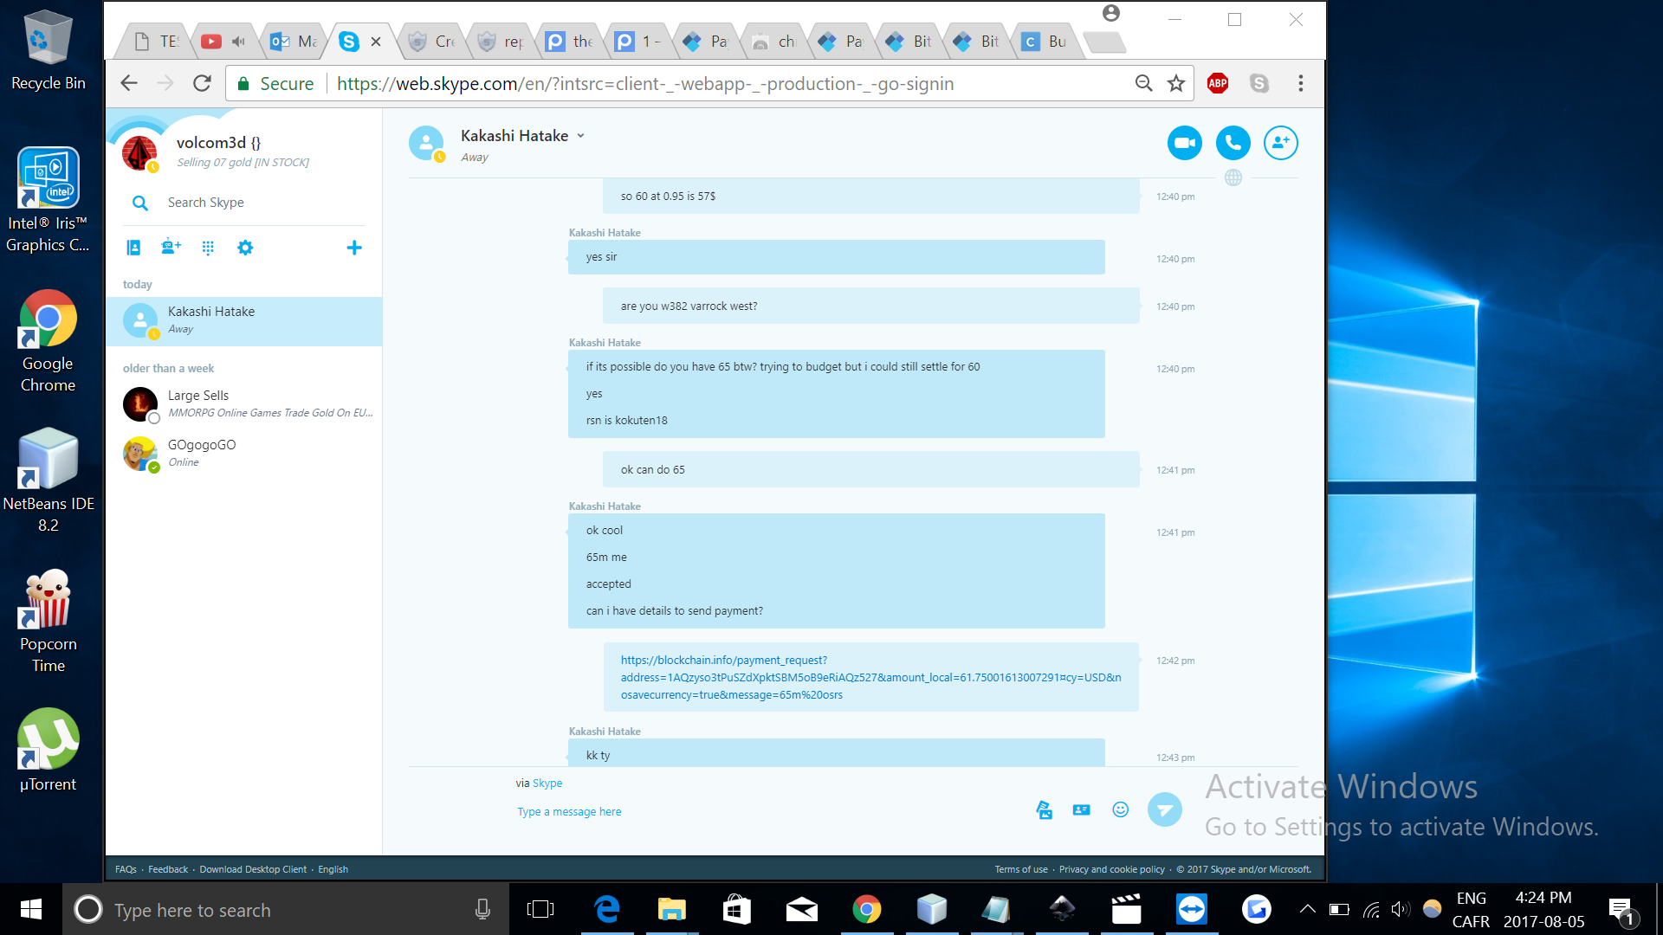Screen dimensions: 1663x935
Task: Add people to this conversation
Action: click(1280, 143)
